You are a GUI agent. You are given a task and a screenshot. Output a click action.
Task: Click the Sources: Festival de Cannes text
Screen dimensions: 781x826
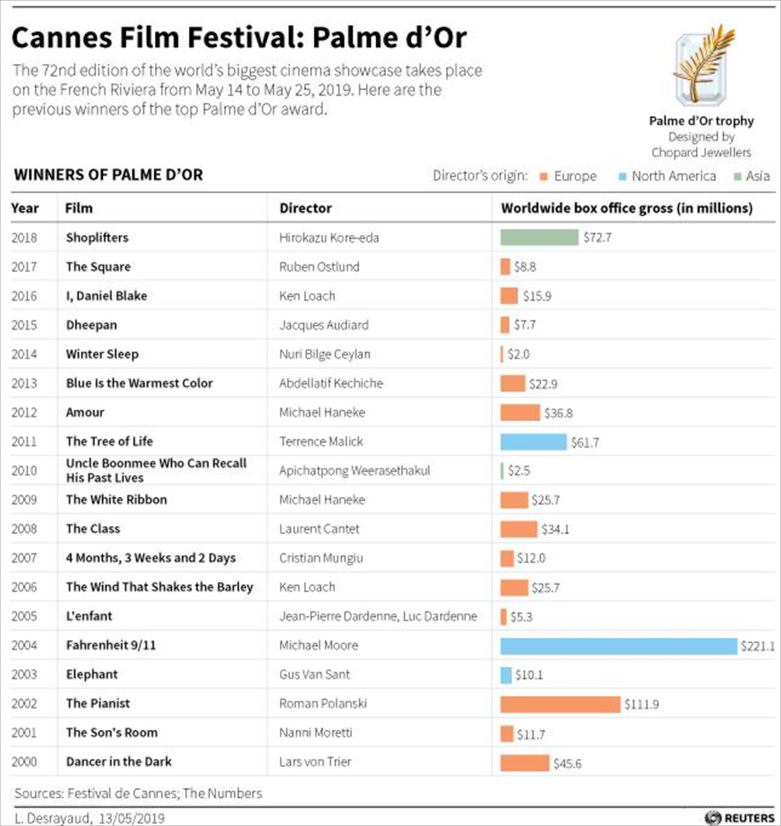tap(138, 793)
